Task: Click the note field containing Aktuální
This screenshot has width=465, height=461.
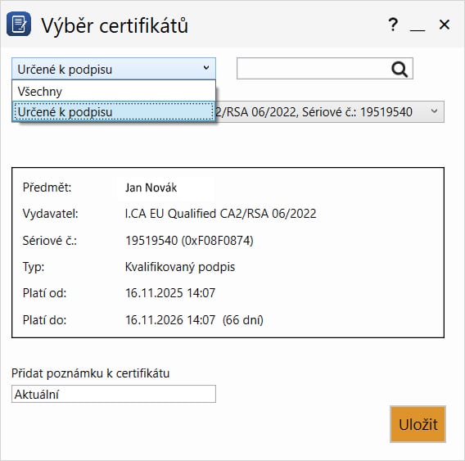Action: tap(114, 394)
